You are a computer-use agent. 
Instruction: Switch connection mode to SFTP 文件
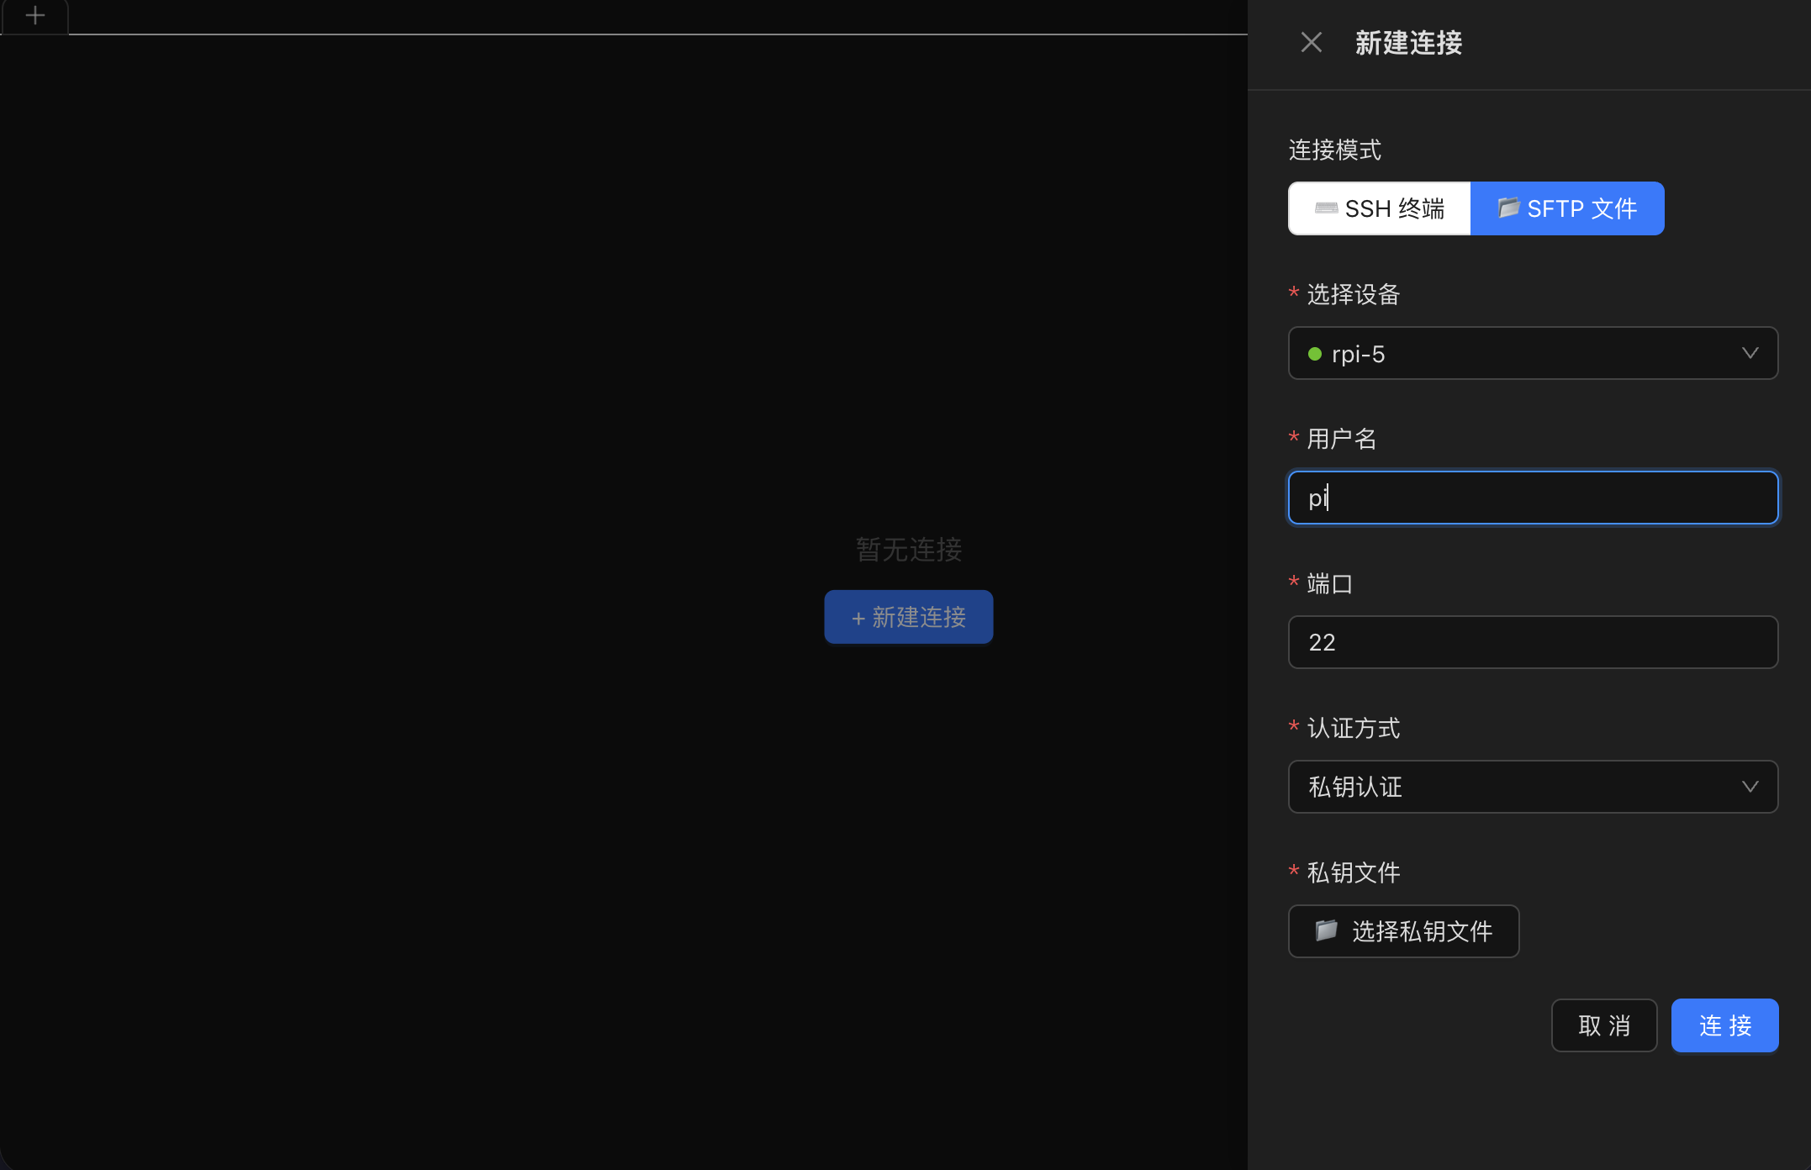(x=1567, y=208)
